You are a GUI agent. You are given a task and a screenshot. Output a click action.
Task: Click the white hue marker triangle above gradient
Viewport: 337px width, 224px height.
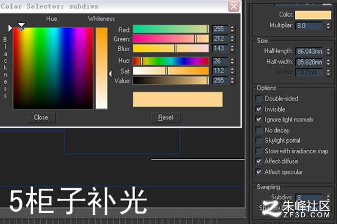(21, 25)
